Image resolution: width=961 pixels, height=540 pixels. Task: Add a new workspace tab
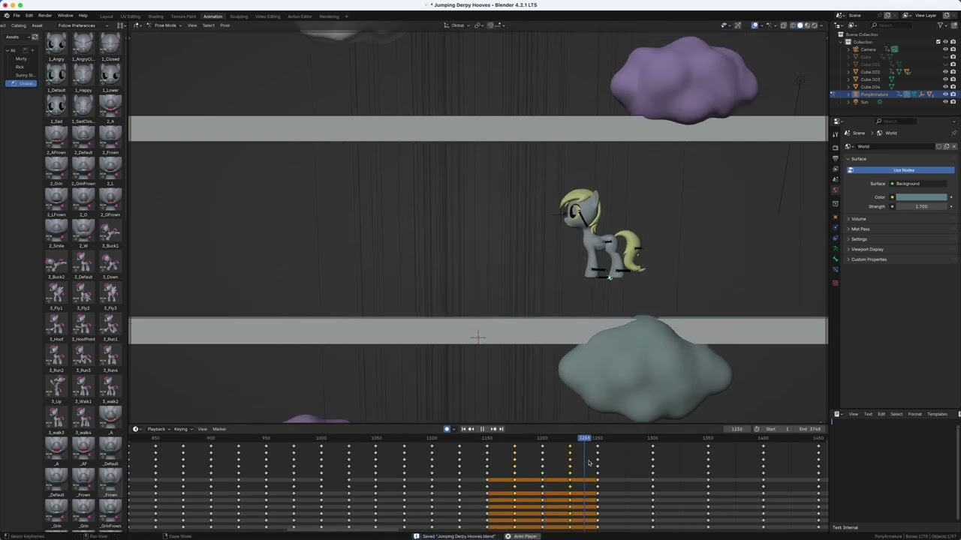346,16
